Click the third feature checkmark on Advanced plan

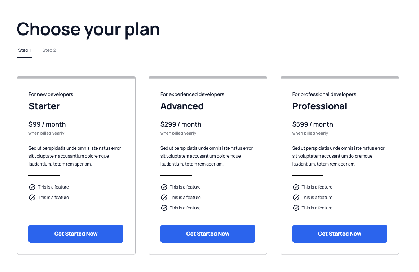point(164,208)
